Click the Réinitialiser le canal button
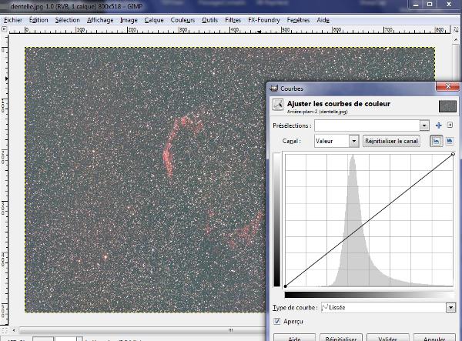This screenshot has height=341, width=462. click(391, 141)
